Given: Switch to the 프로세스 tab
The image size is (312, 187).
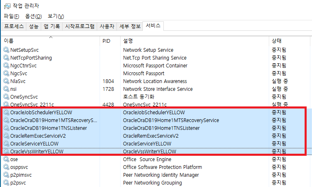Looking at the screenshot, I should click(14, 26).
